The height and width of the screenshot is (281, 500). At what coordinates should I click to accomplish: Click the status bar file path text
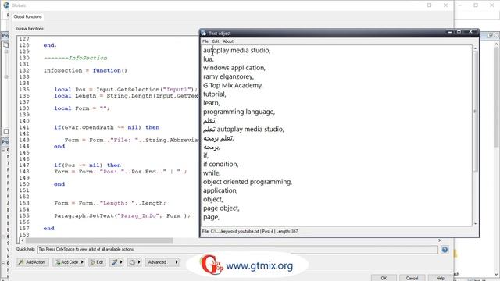230,231
